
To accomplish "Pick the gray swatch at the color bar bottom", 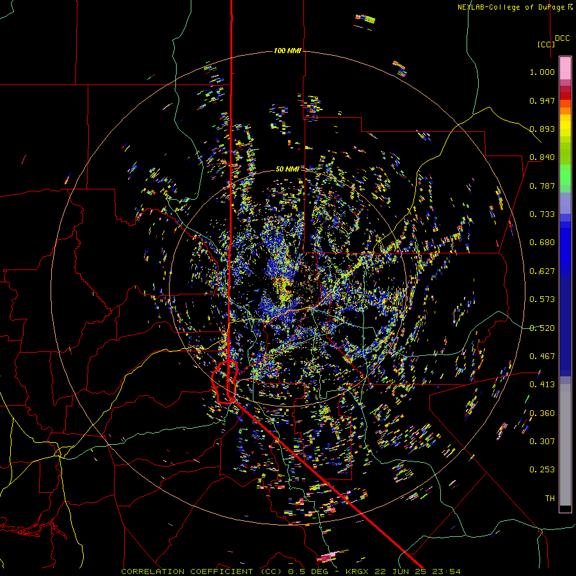I will (x=565, y=445).
